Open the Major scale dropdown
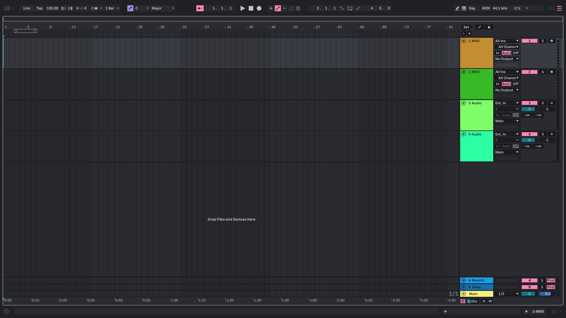The height and width of the screenshot is (318, 566). (x=163, y=8)
